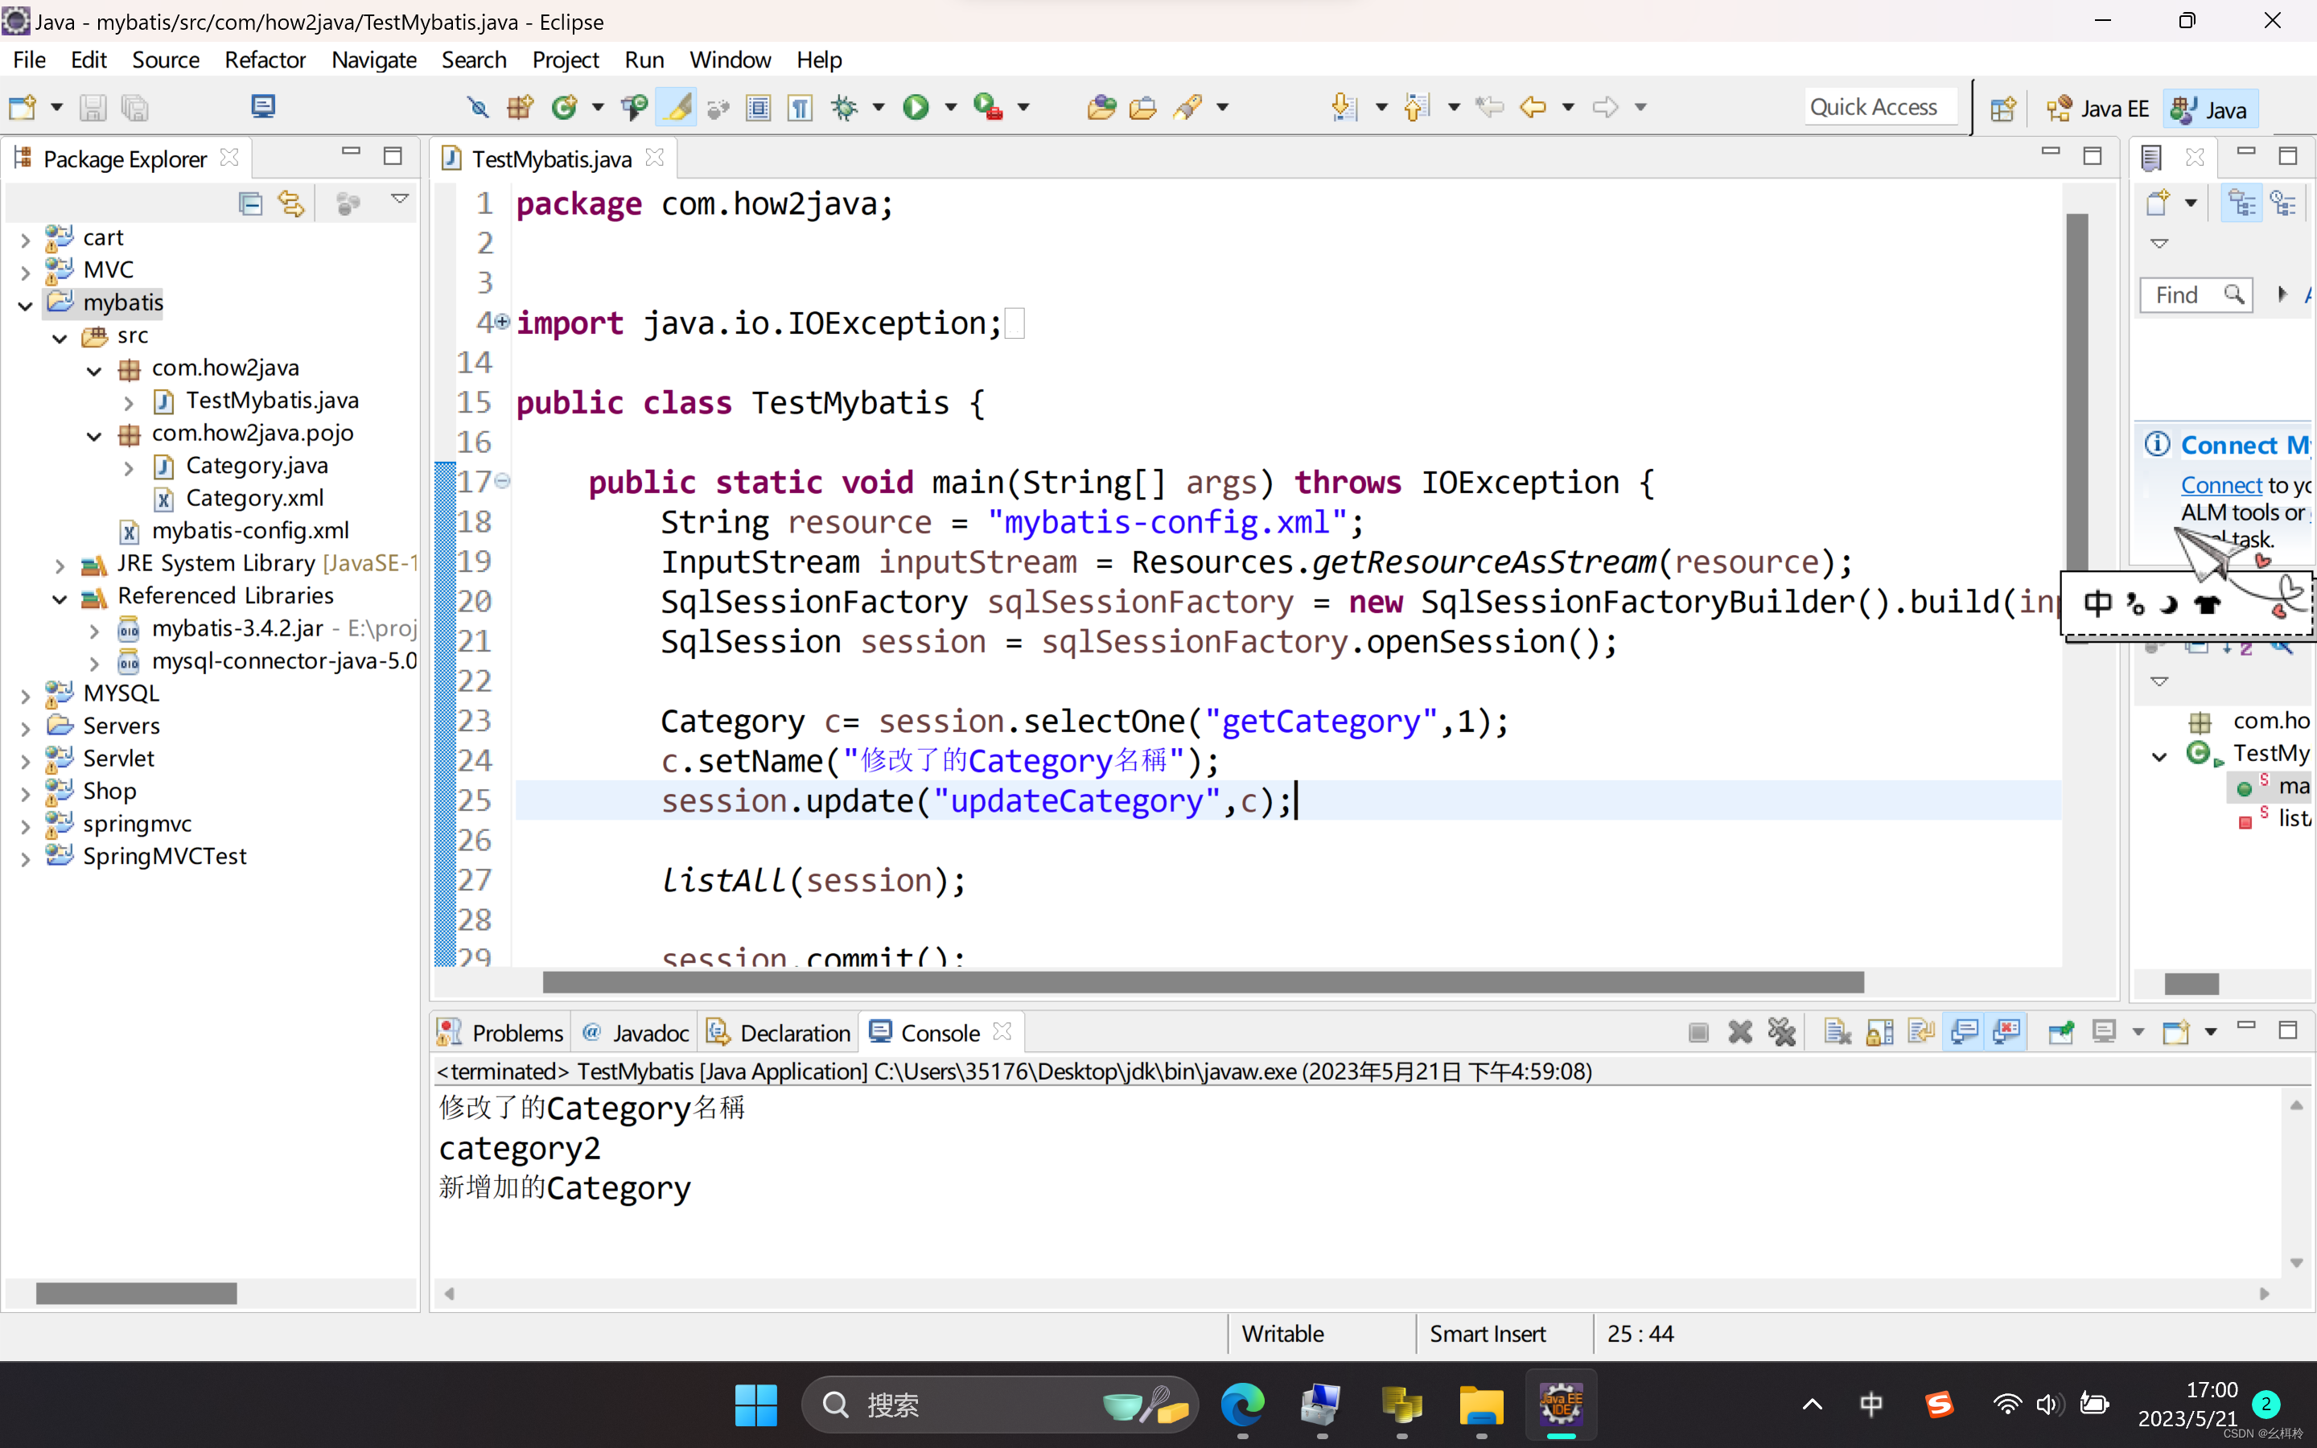The width and height of the screenshot is (2317, 1448).
Task: Open the Run button dropdown arrow
Action: tap(951, 107)
